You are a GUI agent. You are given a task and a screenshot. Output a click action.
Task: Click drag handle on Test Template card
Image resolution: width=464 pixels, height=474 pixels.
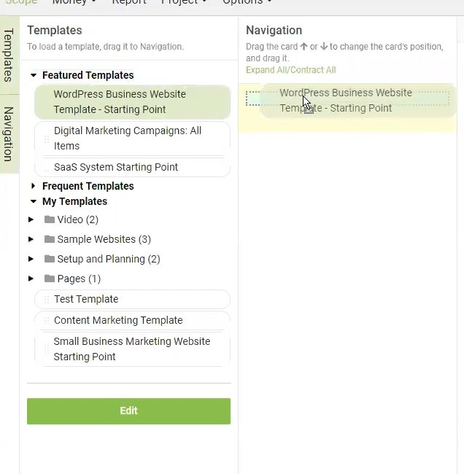47,300
